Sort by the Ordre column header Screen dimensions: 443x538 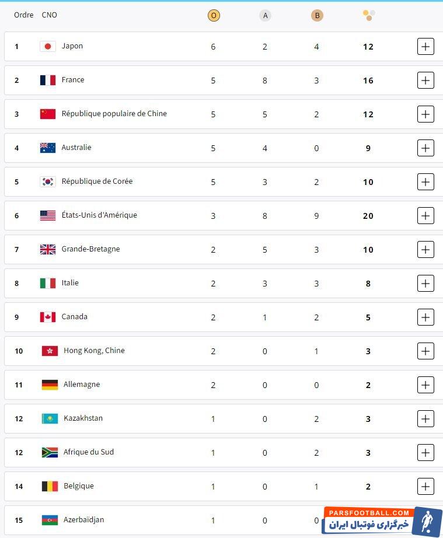point(24,15)
